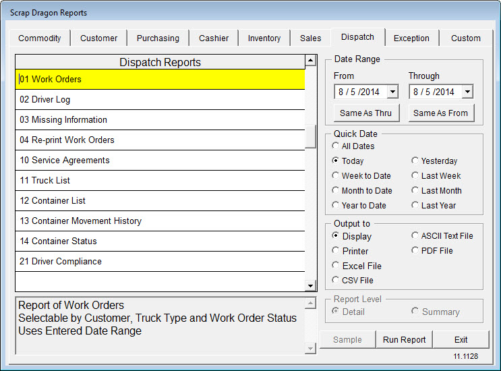Select the 01 Work Orders report
The width and height of the screenshot is (501, 371).
[x=160, y=79]
